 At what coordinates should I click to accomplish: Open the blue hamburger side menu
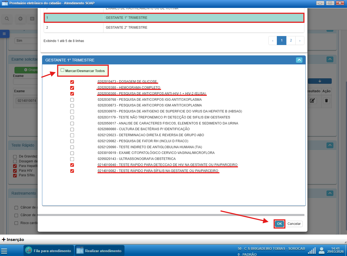click(x=4, y=34)
